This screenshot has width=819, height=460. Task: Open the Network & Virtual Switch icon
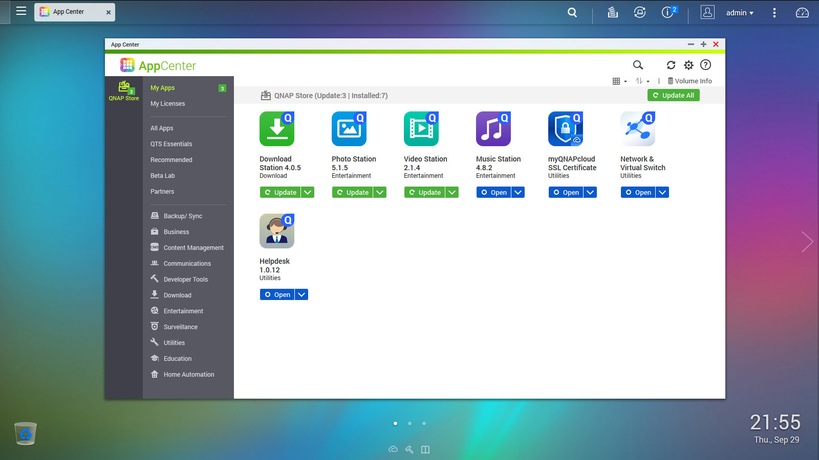638,129
